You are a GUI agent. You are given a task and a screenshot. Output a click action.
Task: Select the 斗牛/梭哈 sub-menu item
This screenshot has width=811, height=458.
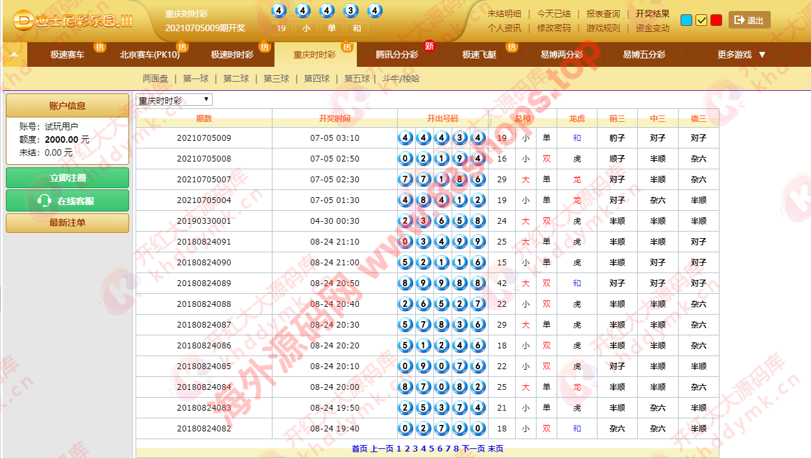(x=400, y=78)
